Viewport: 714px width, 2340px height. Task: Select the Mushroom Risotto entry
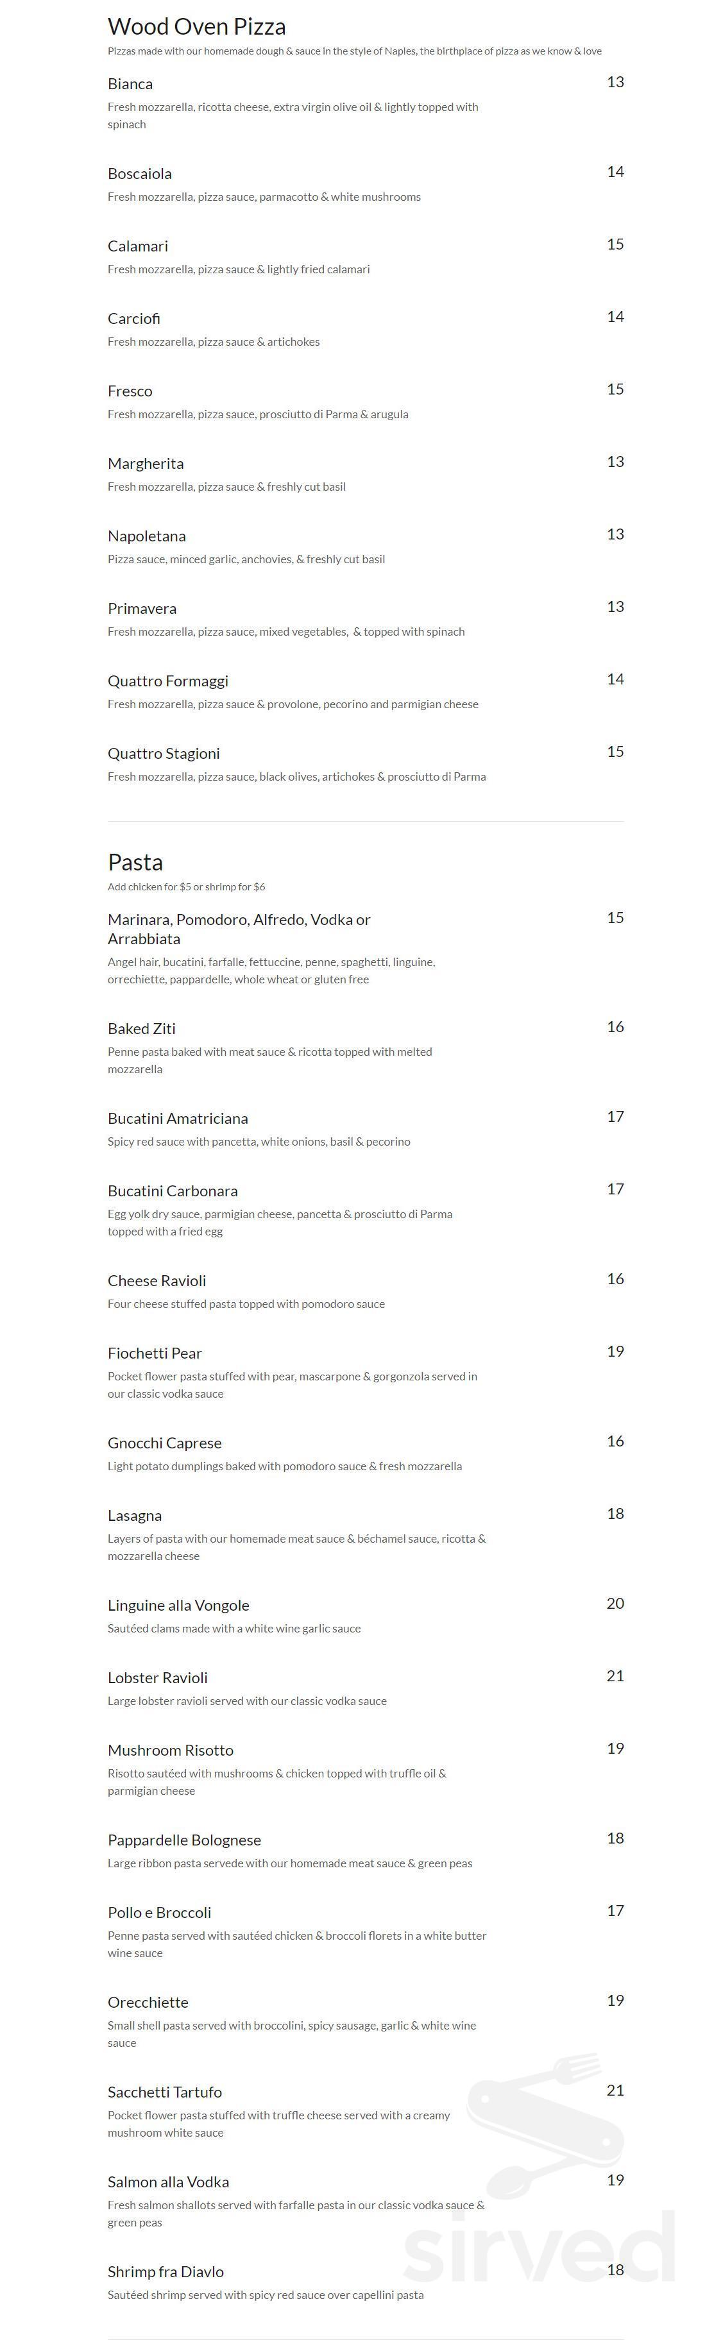click(170, 1751)
